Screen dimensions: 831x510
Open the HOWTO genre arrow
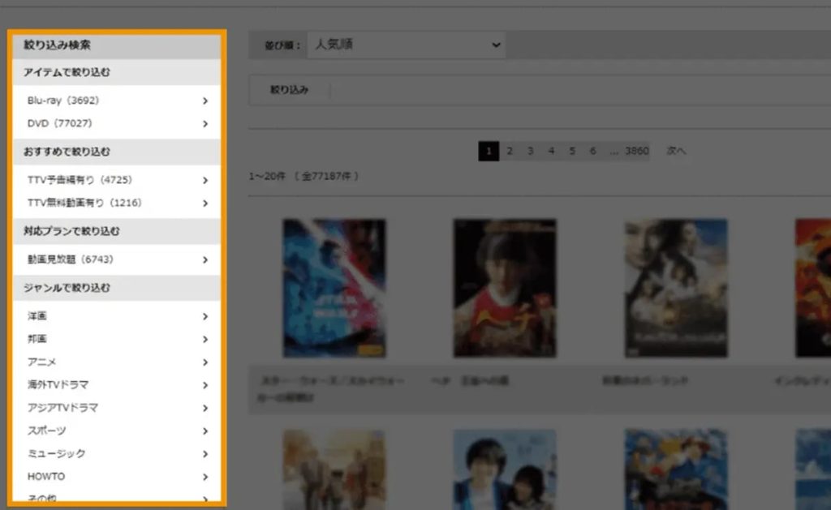[x=205, y=477]
